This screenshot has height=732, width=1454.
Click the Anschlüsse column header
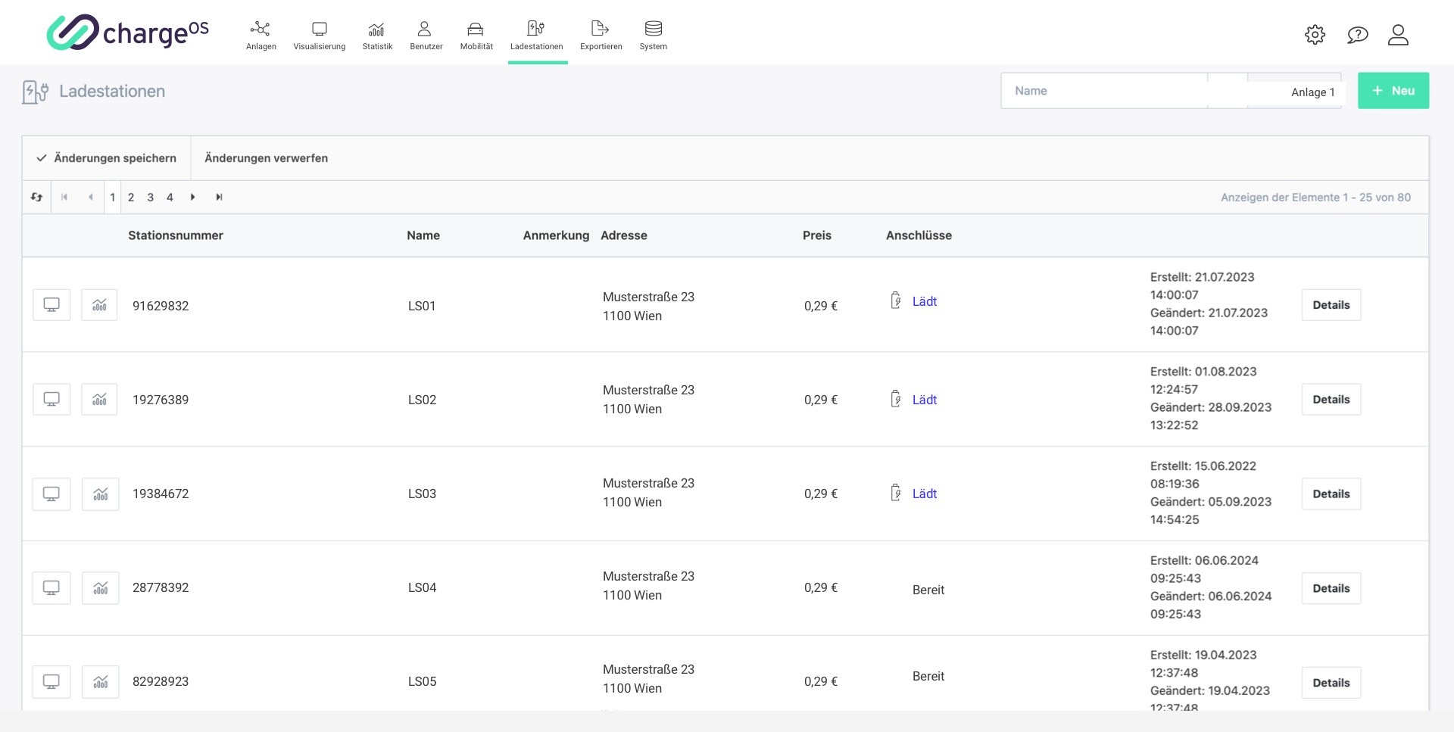[x=919, y=235]
